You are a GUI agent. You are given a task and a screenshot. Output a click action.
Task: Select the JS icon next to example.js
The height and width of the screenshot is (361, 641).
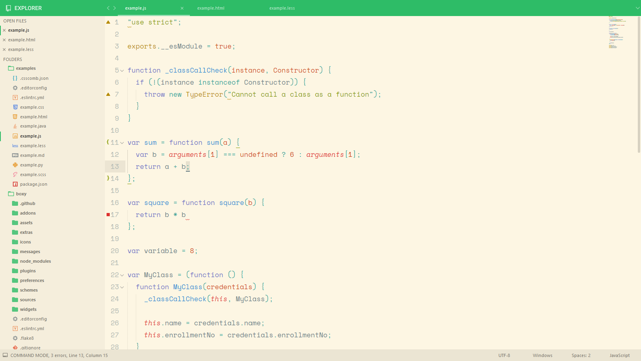tap(15, 136)
